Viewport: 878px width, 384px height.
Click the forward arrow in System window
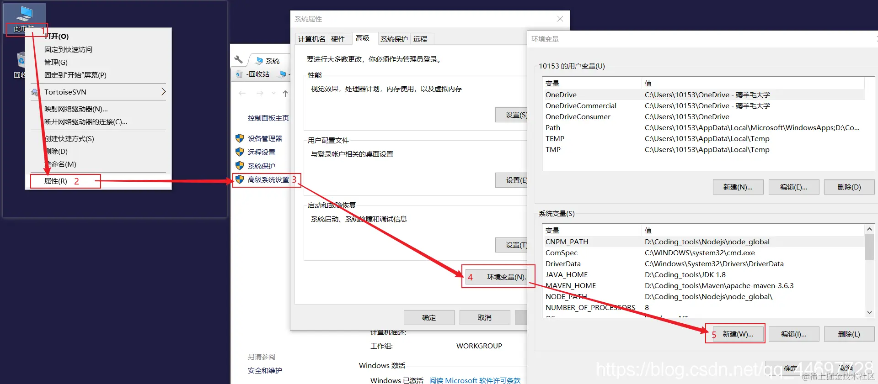(x=260, y=93)
